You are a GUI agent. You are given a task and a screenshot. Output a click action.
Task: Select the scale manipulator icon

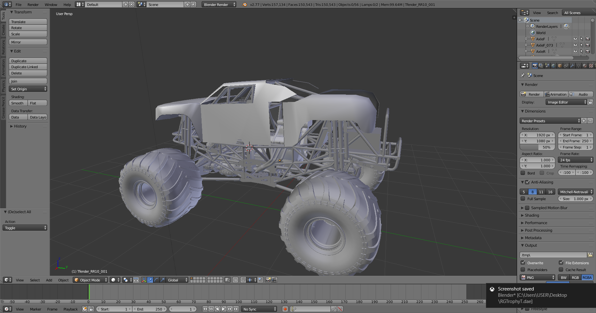(x=162, y=280)
